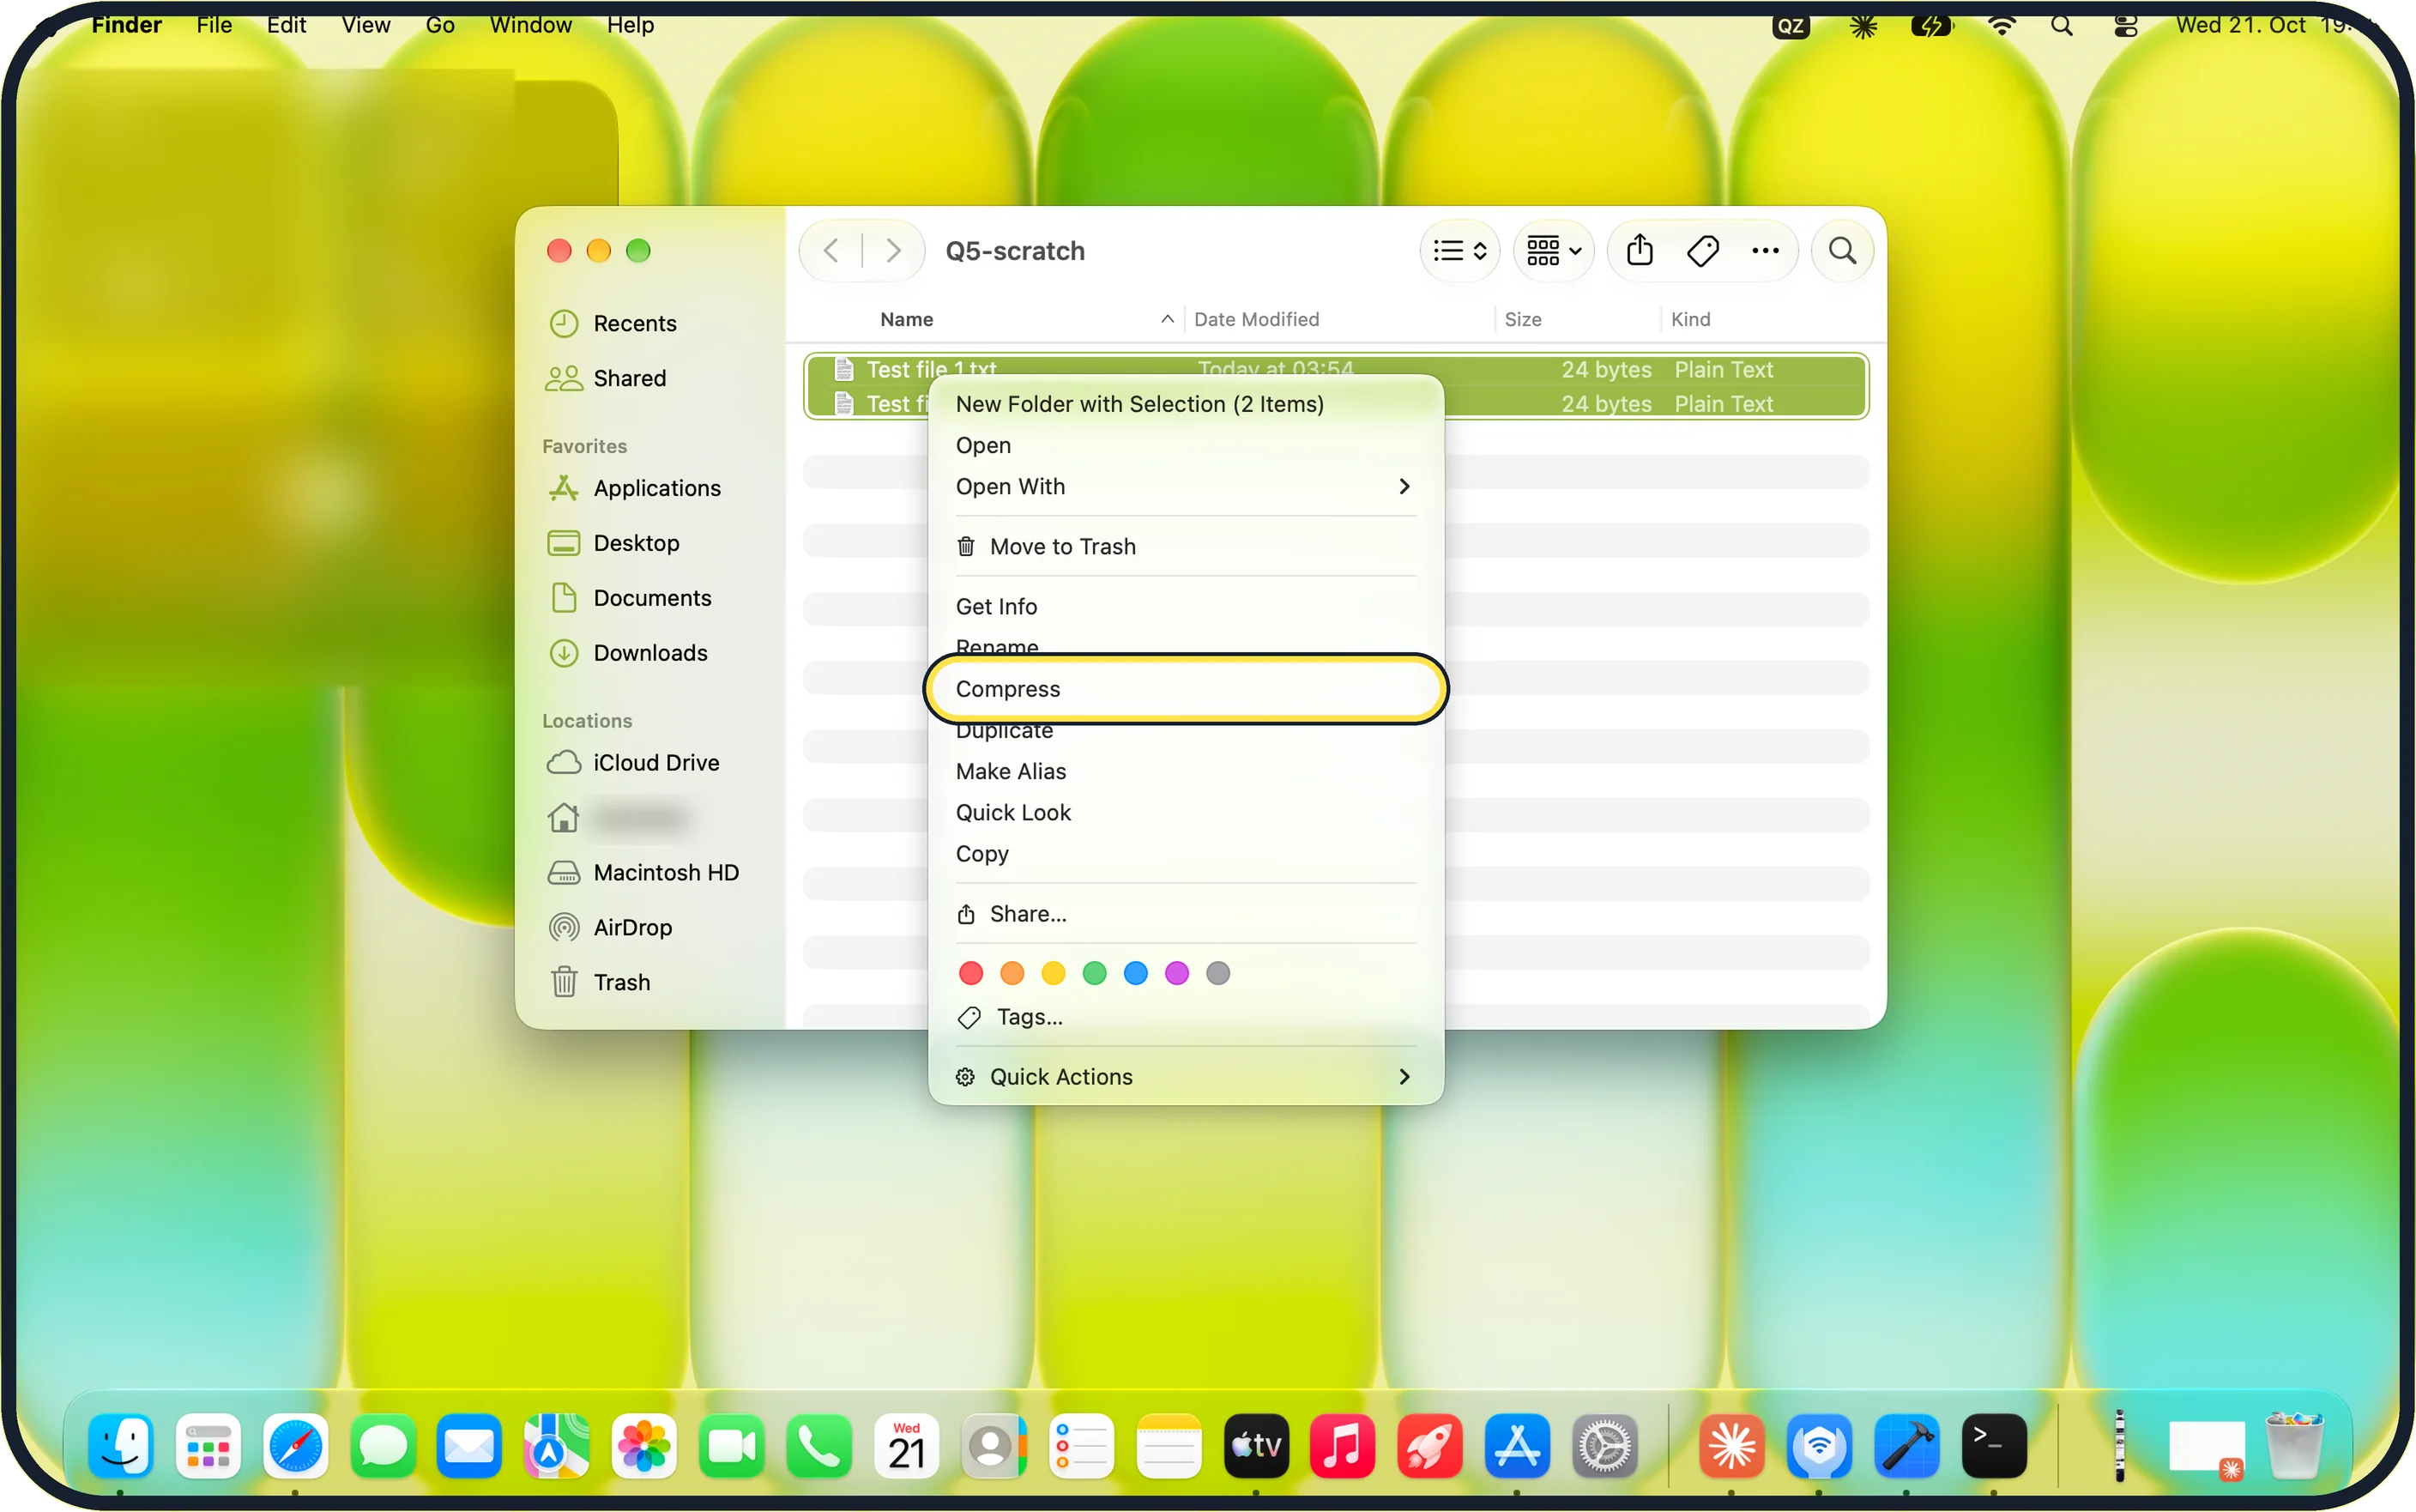Open Applications in the sidebar
The height and width of the screenshot is (1512, 2416).
click(x=649, y=488)
